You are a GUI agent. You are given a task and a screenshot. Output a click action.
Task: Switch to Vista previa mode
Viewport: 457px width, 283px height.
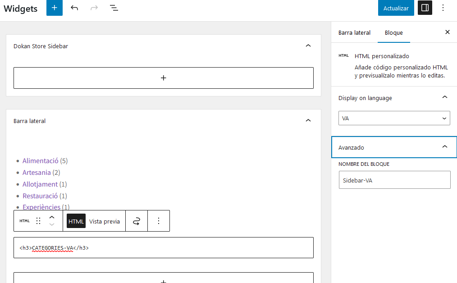point(105,221)
